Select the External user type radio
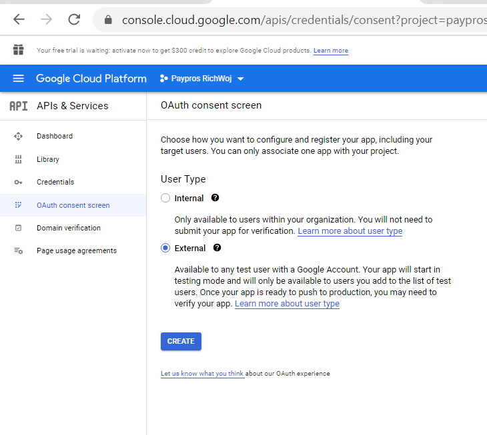The width and height of the screenshot is (487, 435). point(165,248)
